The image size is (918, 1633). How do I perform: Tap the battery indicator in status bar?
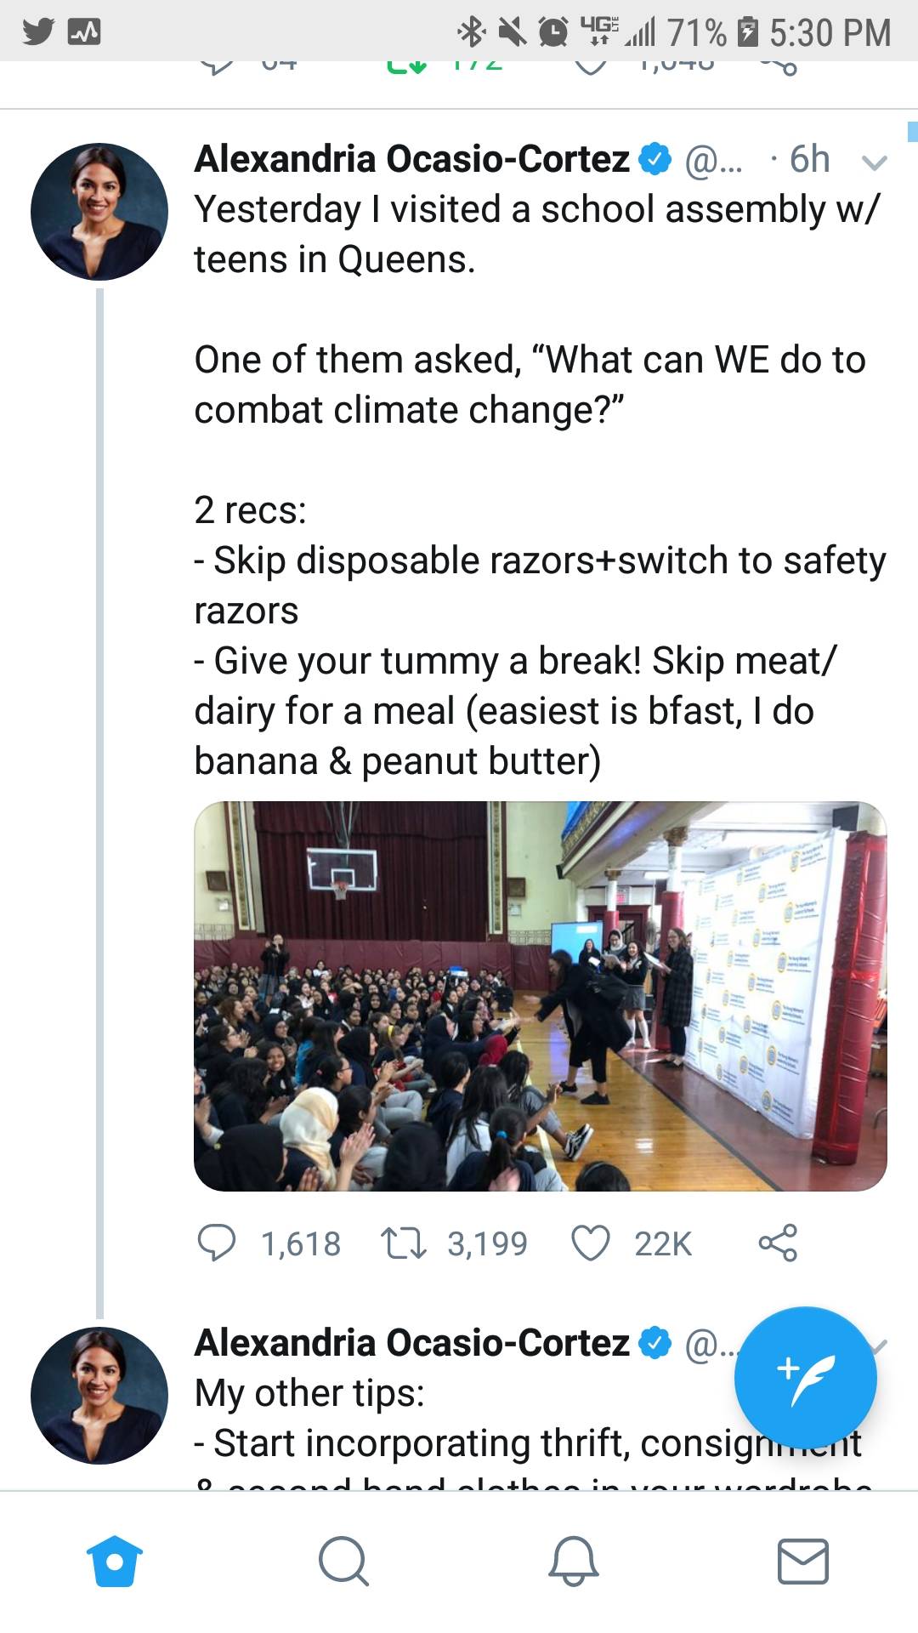click(x=747, y=32)
